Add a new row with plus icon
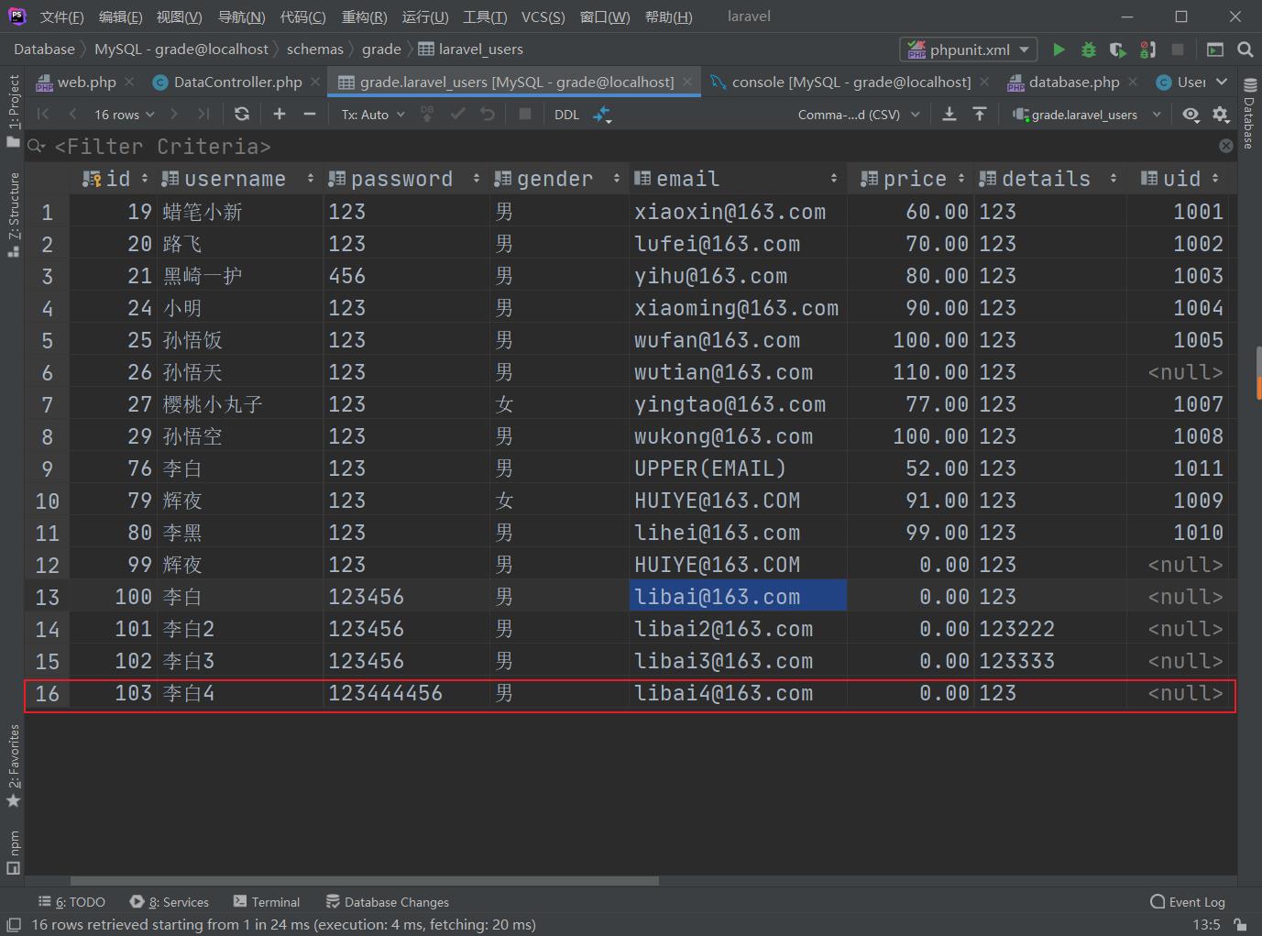The height and width of the screenshot is (936, 1262). 280,114
